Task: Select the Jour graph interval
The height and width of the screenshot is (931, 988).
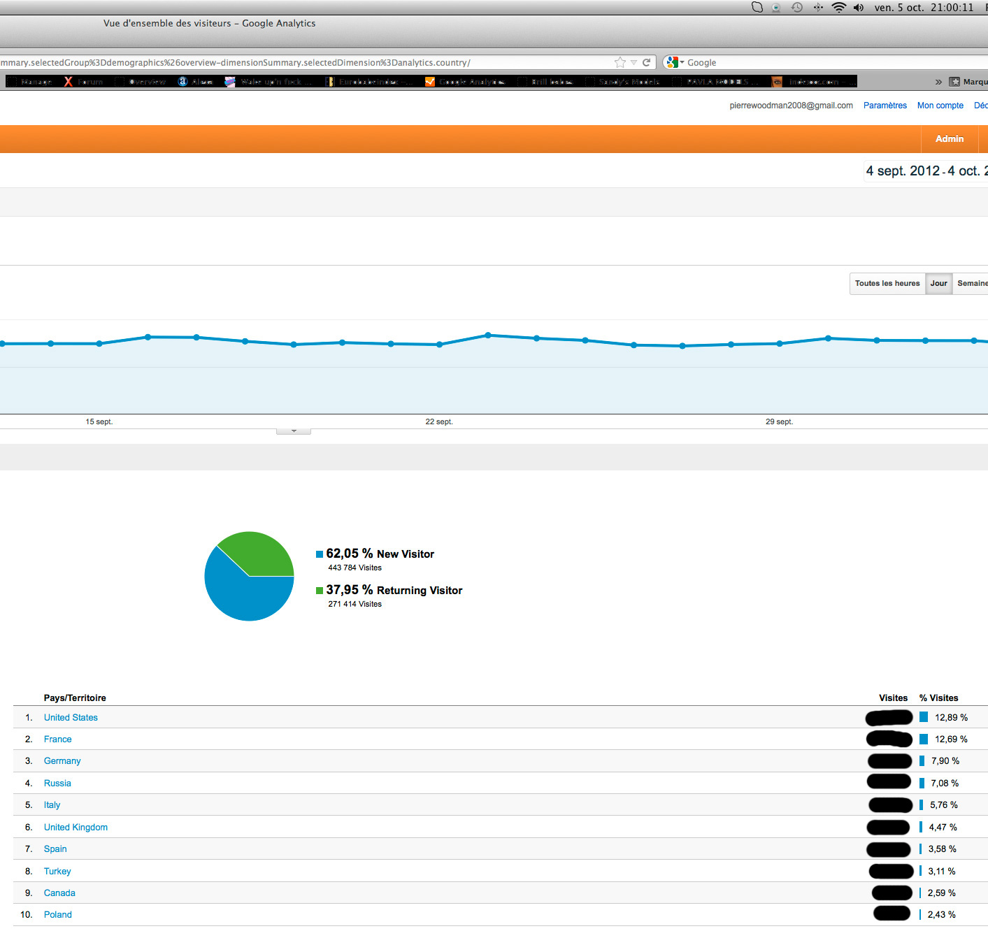Action: pyautogui.click(x=938, y=283)
